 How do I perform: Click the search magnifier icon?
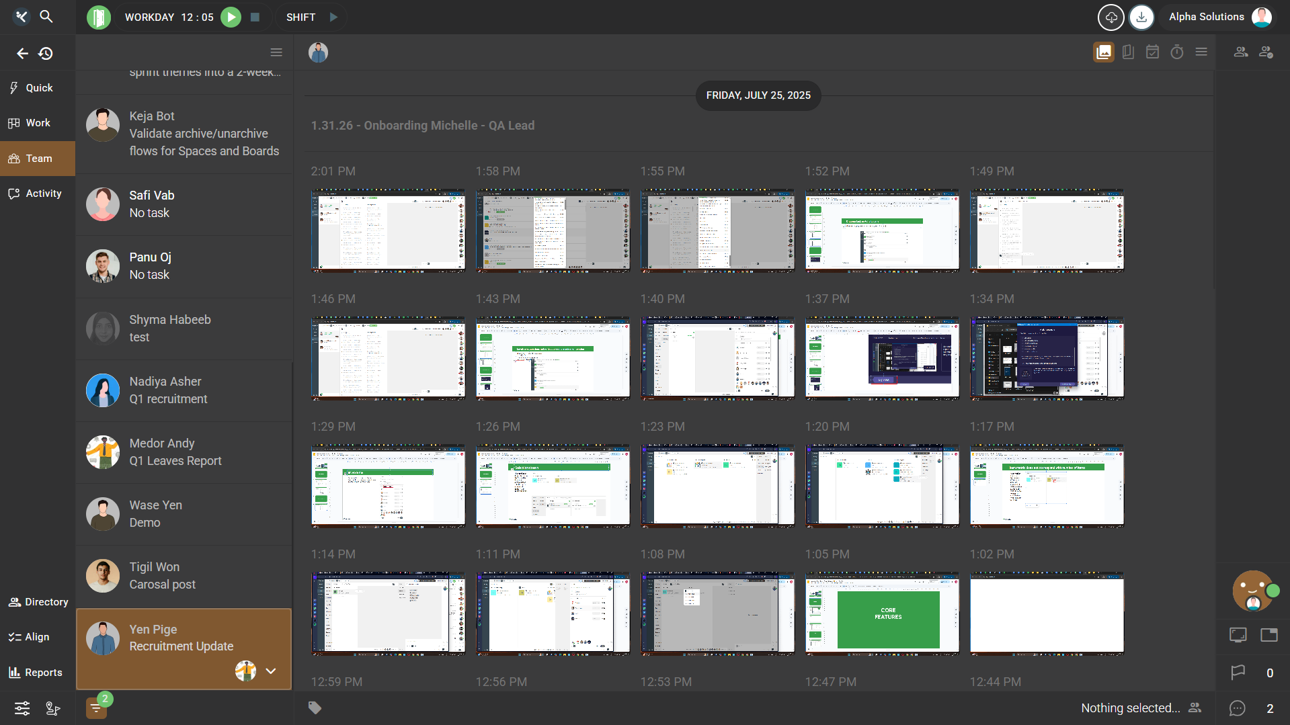(46, 16)
